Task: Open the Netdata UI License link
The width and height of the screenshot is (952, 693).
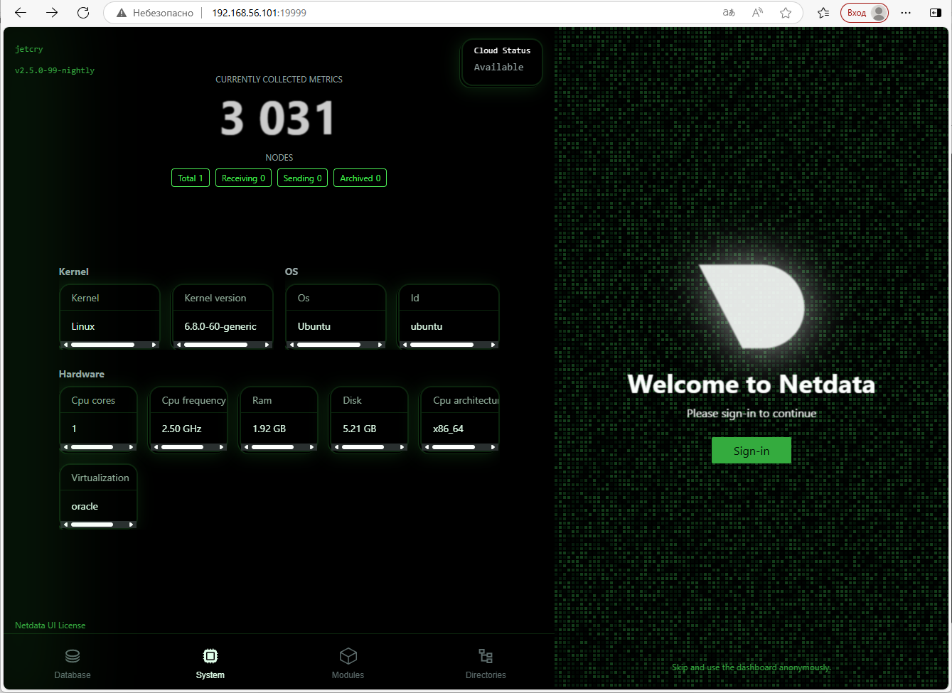Action: click(50, 625)
